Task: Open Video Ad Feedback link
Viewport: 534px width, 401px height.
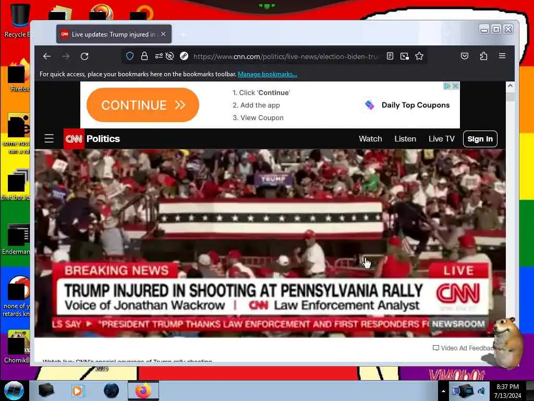Action: [463, 348]
